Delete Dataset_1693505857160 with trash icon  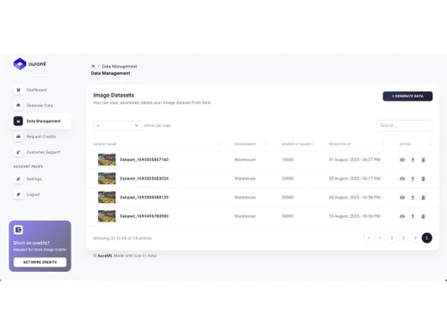pos(423,160)
